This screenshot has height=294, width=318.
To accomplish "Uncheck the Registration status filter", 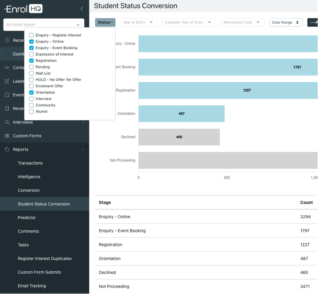I will click(x=31, y=60).
